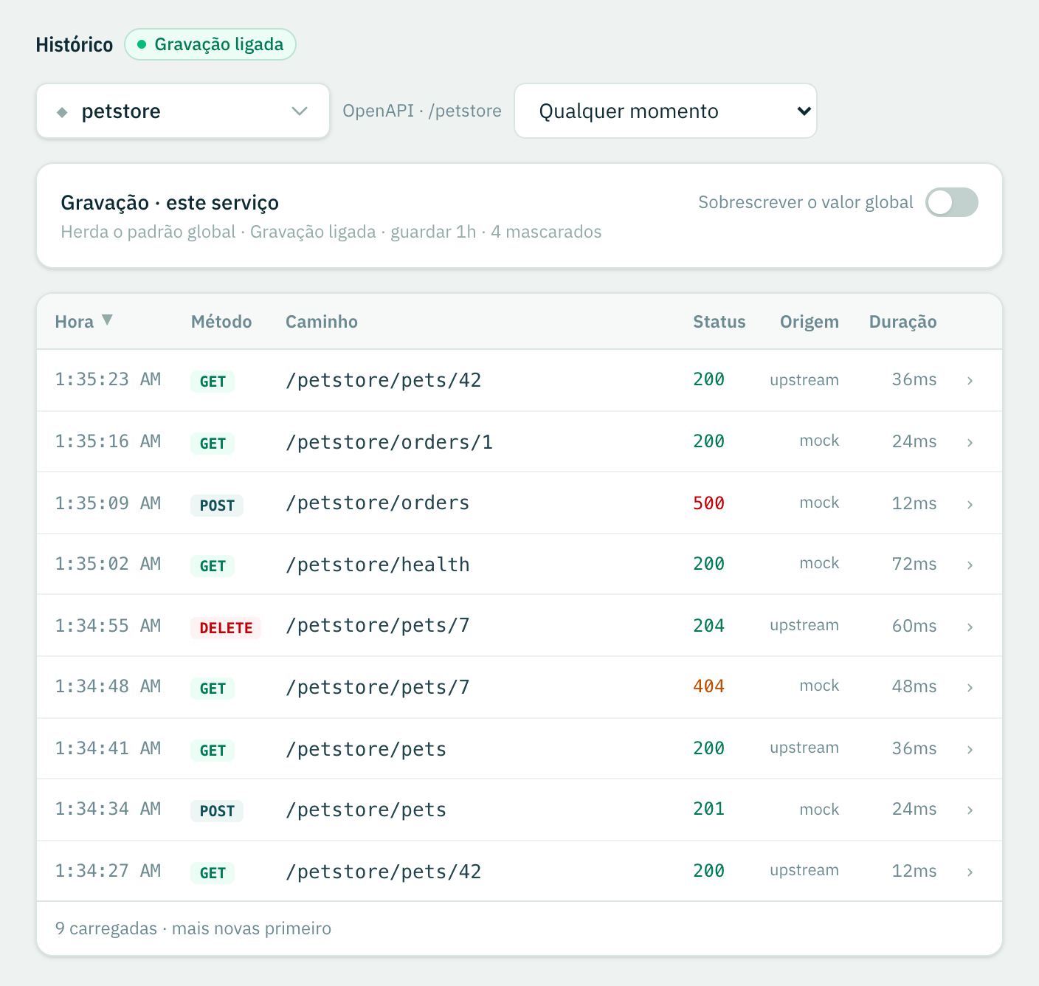Viewport: 1039px width, 986px height.
Task: Open details chevron for 1:34:55 AM row
Action: (x=970, y=627)
